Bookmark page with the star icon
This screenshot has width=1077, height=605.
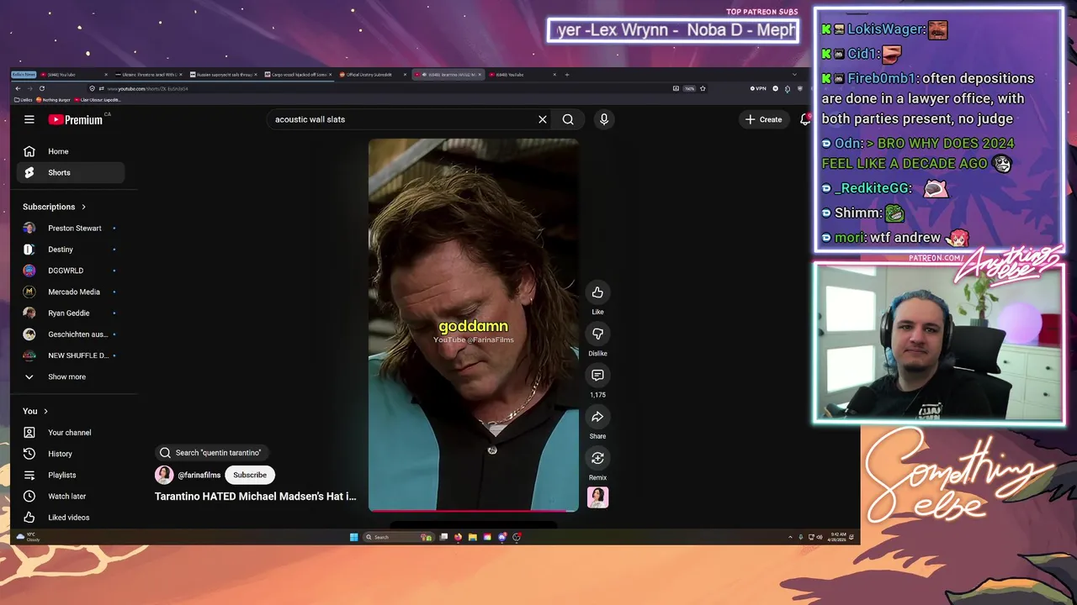[x=703, y=88]
